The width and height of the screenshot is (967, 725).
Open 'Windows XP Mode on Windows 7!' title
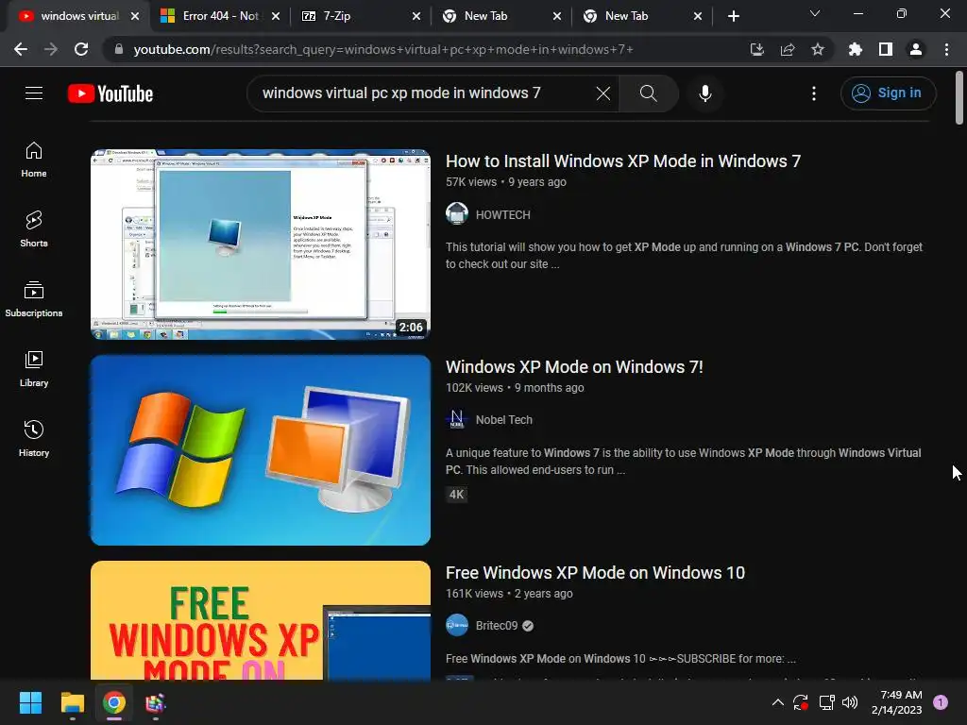[574, 367]
